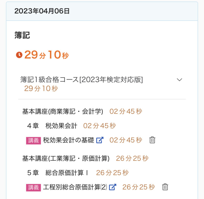Collapse the 簿記1級合格コース chevron
The image size is (204, 199).
pyautogui.click(x=180, y=80)
